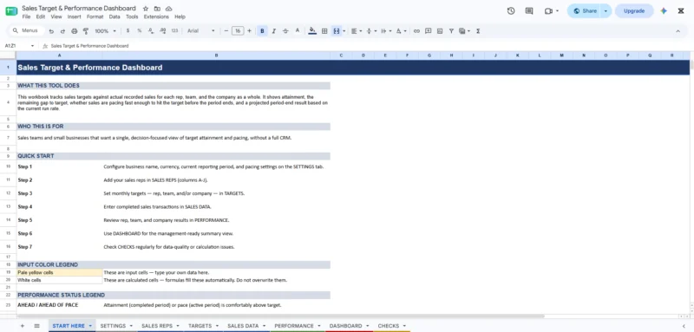Screen dimensions: 694x332
Task: Open the all sheets list
Action: coord(36,326)
